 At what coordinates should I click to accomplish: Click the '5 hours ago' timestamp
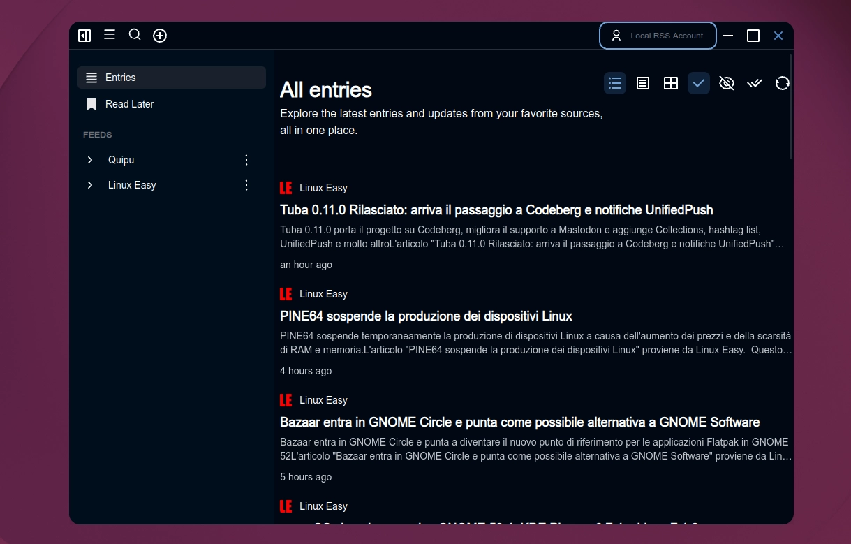pos(306,477)
